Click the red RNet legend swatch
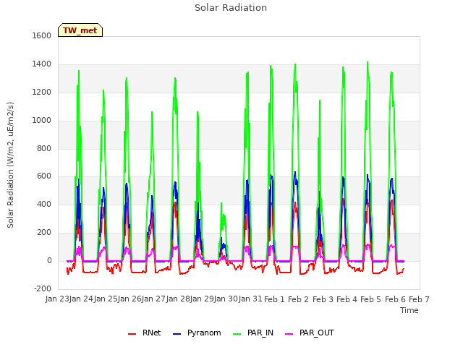This screenshot has width=463, height=347. [132, 334]
